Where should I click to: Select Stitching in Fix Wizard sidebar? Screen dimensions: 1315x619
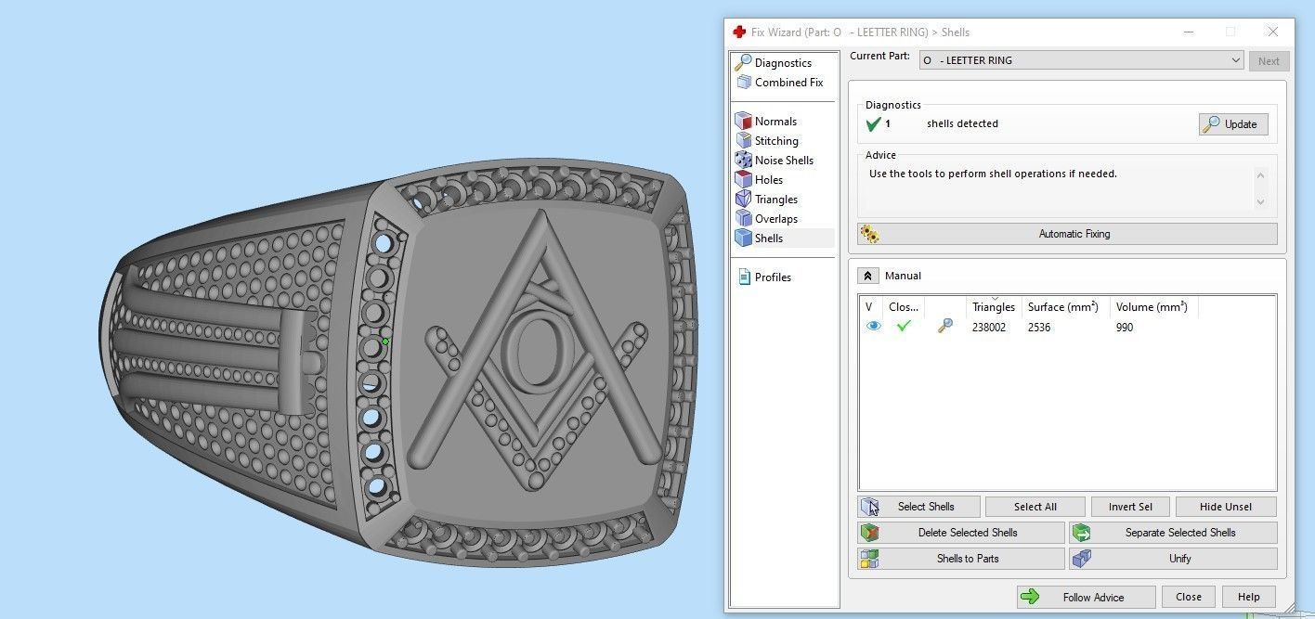pyautogui.click(x=776, y=140)
